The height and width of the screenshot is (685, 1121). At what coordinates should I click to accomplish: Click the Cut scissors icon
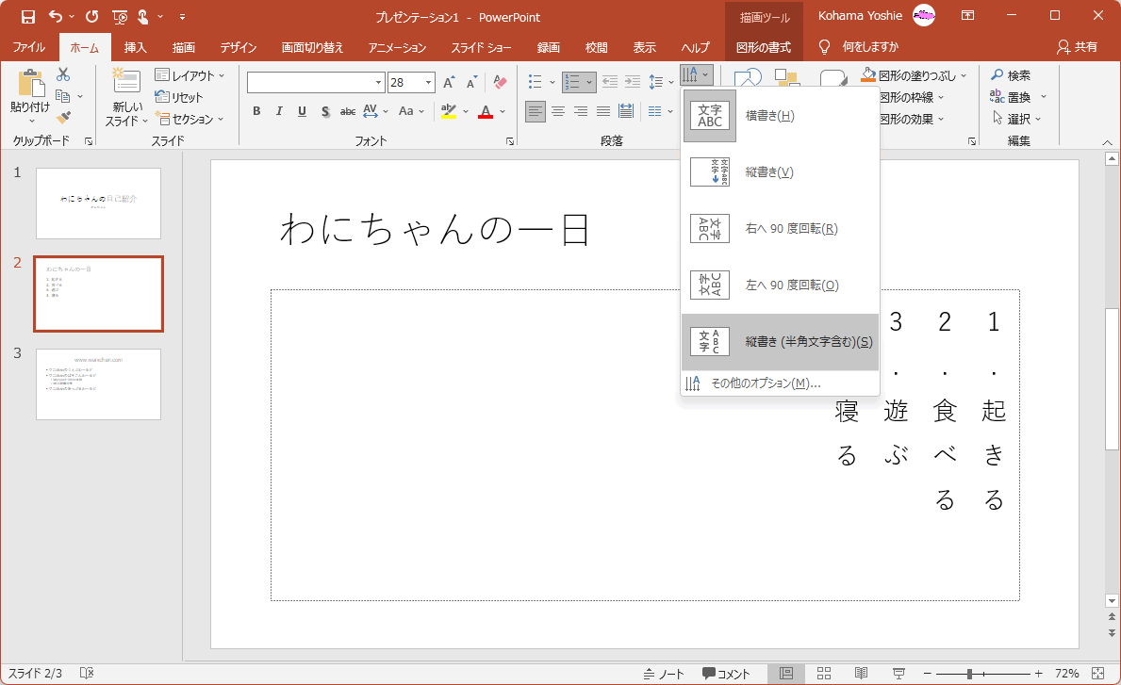pyautogui.click(x=63, y=75)
